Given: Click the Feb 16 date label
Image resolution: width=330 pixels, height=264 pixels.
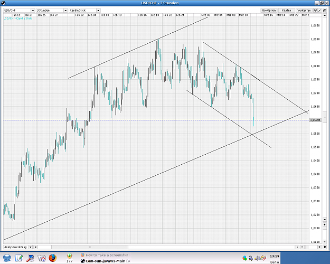Looking at the screenshot, I should pyautogui.click(x=143, y=15).
